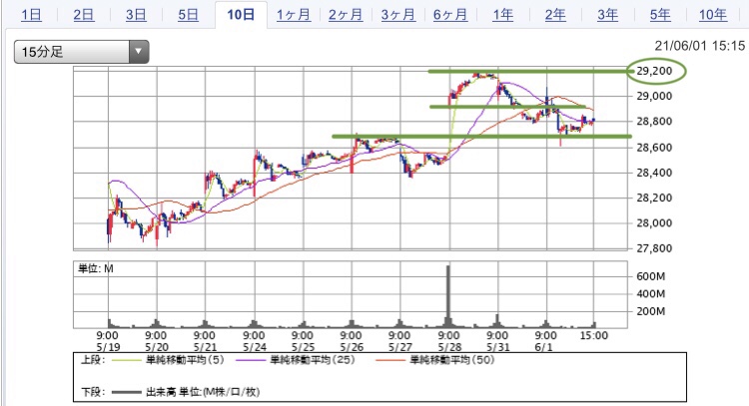Switch to the 2ヶ月 period tab
This screenshot has width=749, height=406.
346,15
